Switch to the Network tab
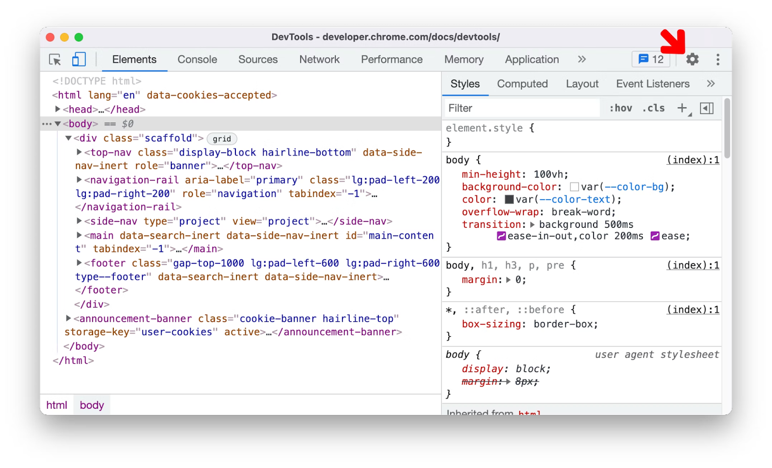The height and width of the screenshot is (468, 772). pos(319,59)
